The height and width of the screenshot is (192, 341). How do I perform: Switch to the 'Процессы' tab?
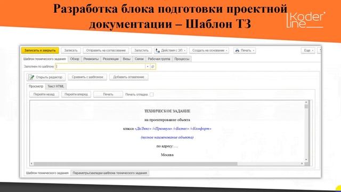182,59
